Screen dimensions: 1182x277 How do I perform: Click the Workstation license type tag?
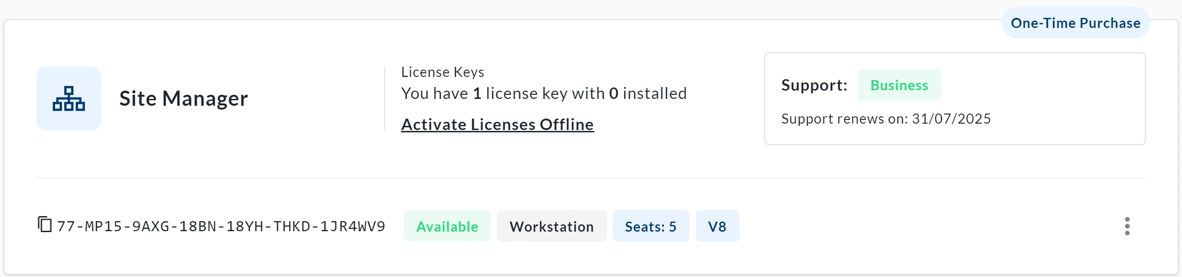tap(551, 226)
